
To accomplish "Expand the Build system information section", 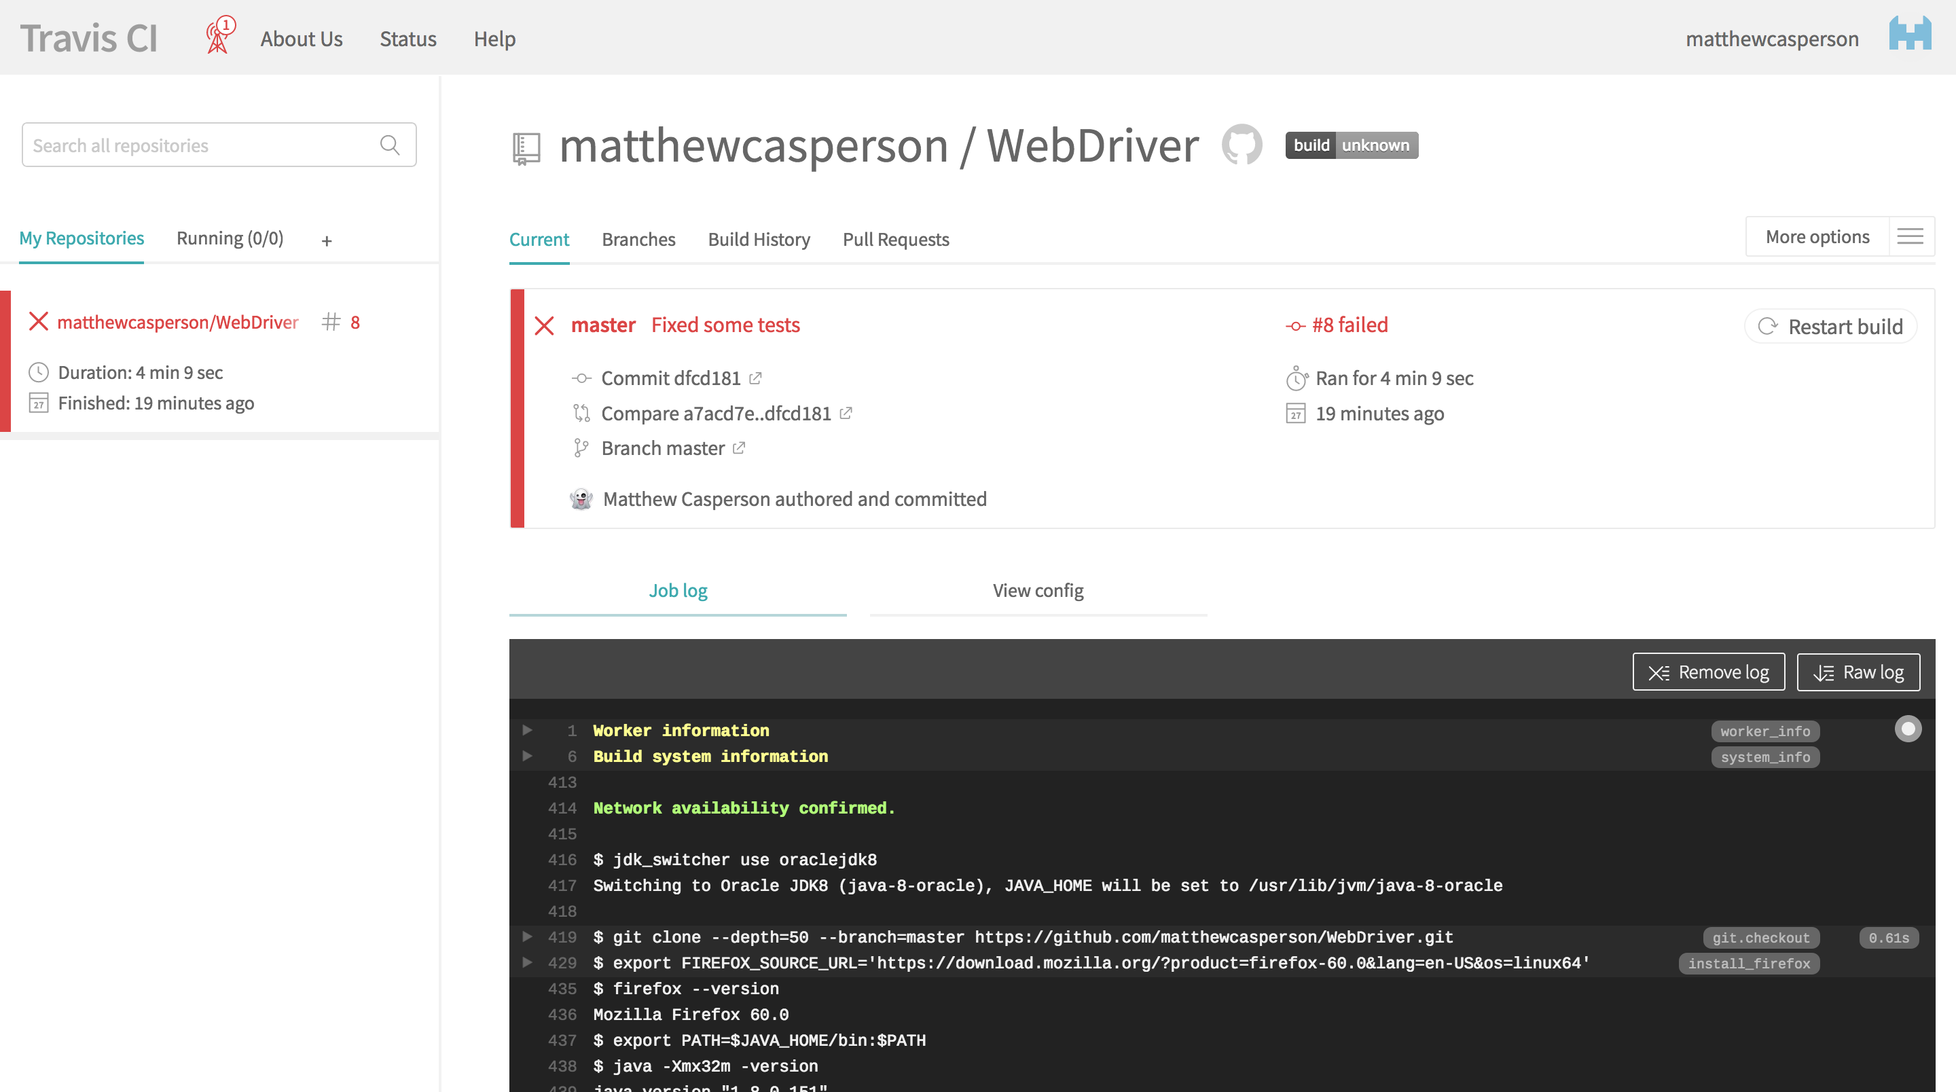I will click(528, 757).
